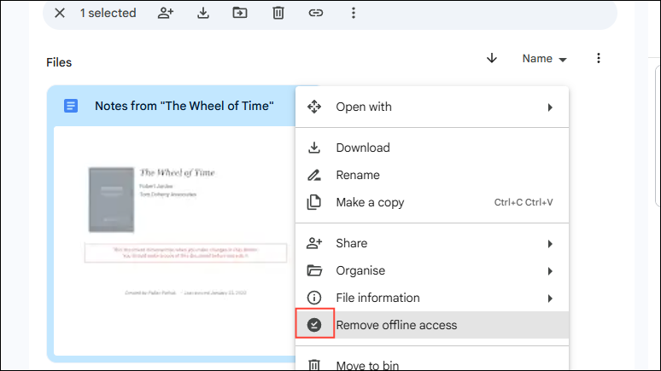This screenshot has width=661, height=371.
Task: Select Rename in the context menu
Action: [x=358, y=175]
